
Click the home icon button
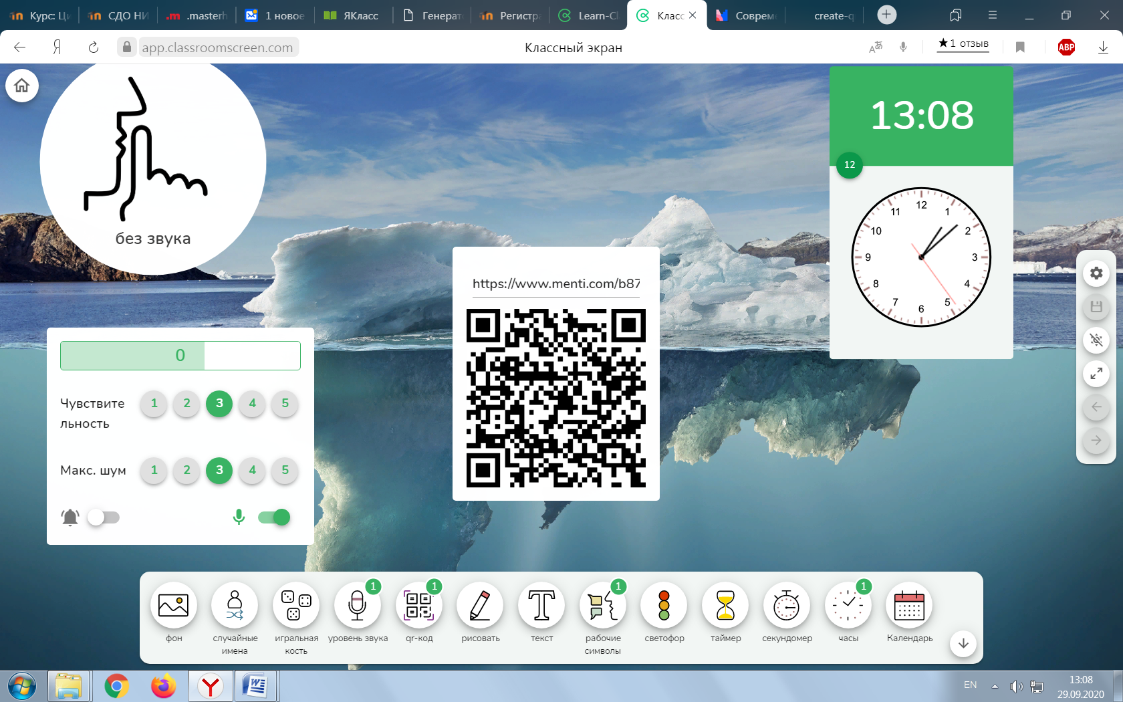coord(22,86)
